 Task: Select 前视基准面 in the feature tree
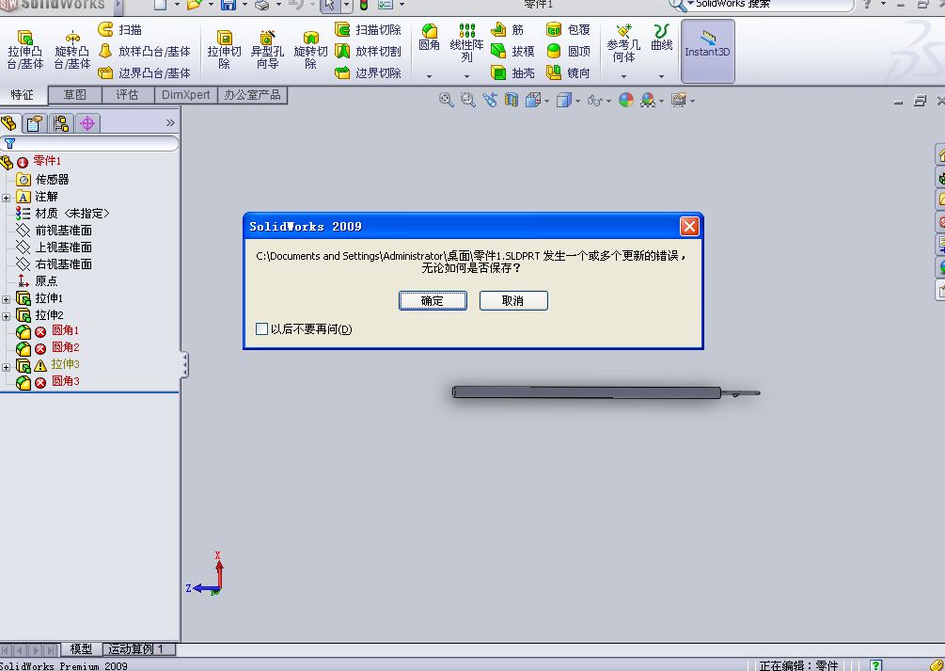click(x=55, y=231)
